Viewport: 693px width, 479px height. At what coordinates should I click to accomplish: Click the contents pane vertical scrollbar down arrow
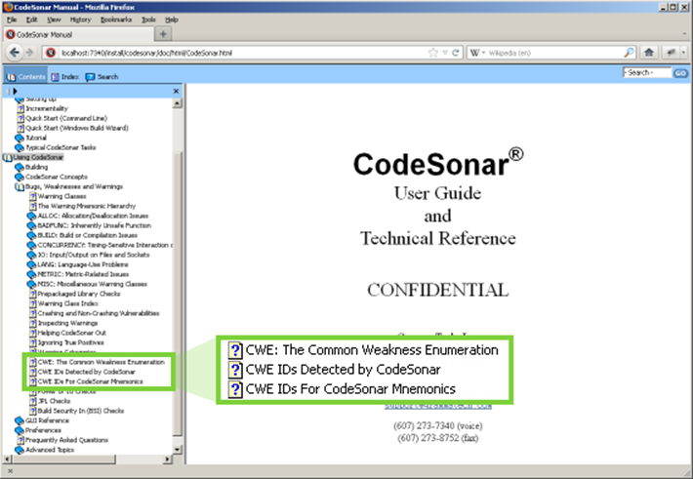(178, 450)
